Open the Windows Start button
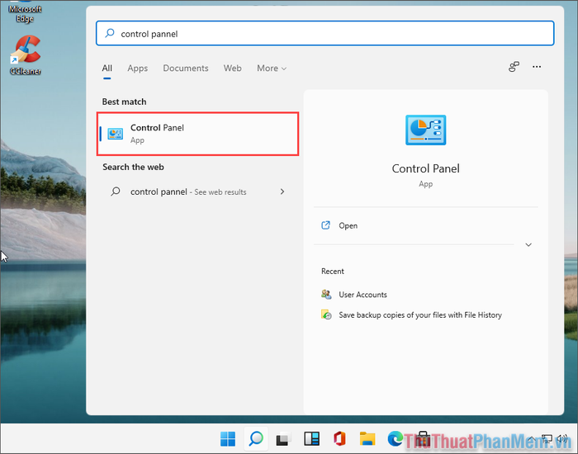The image size is (578, 454). pyautogui.click(x=228, y=439)
